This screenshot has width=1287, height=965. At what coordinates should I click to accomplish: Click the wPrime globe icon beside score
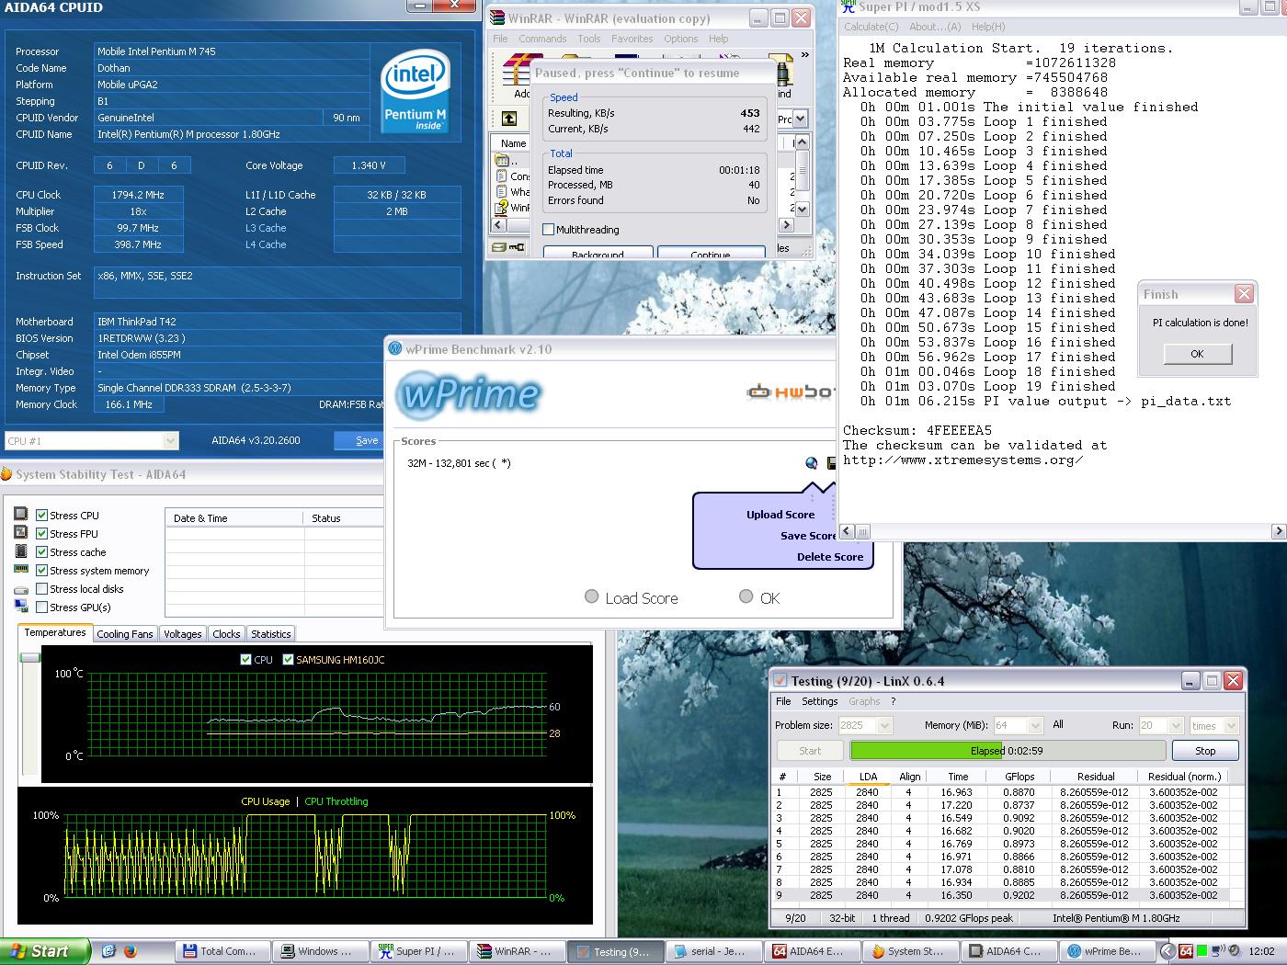[x=811, y=463]
